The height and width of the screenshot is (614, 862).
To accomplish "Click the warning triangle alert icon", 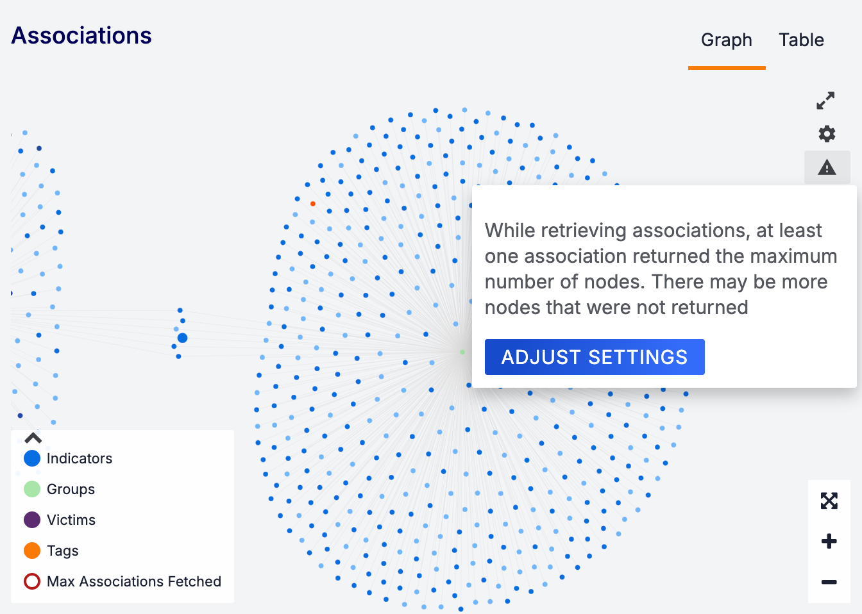I will point(827,168).
